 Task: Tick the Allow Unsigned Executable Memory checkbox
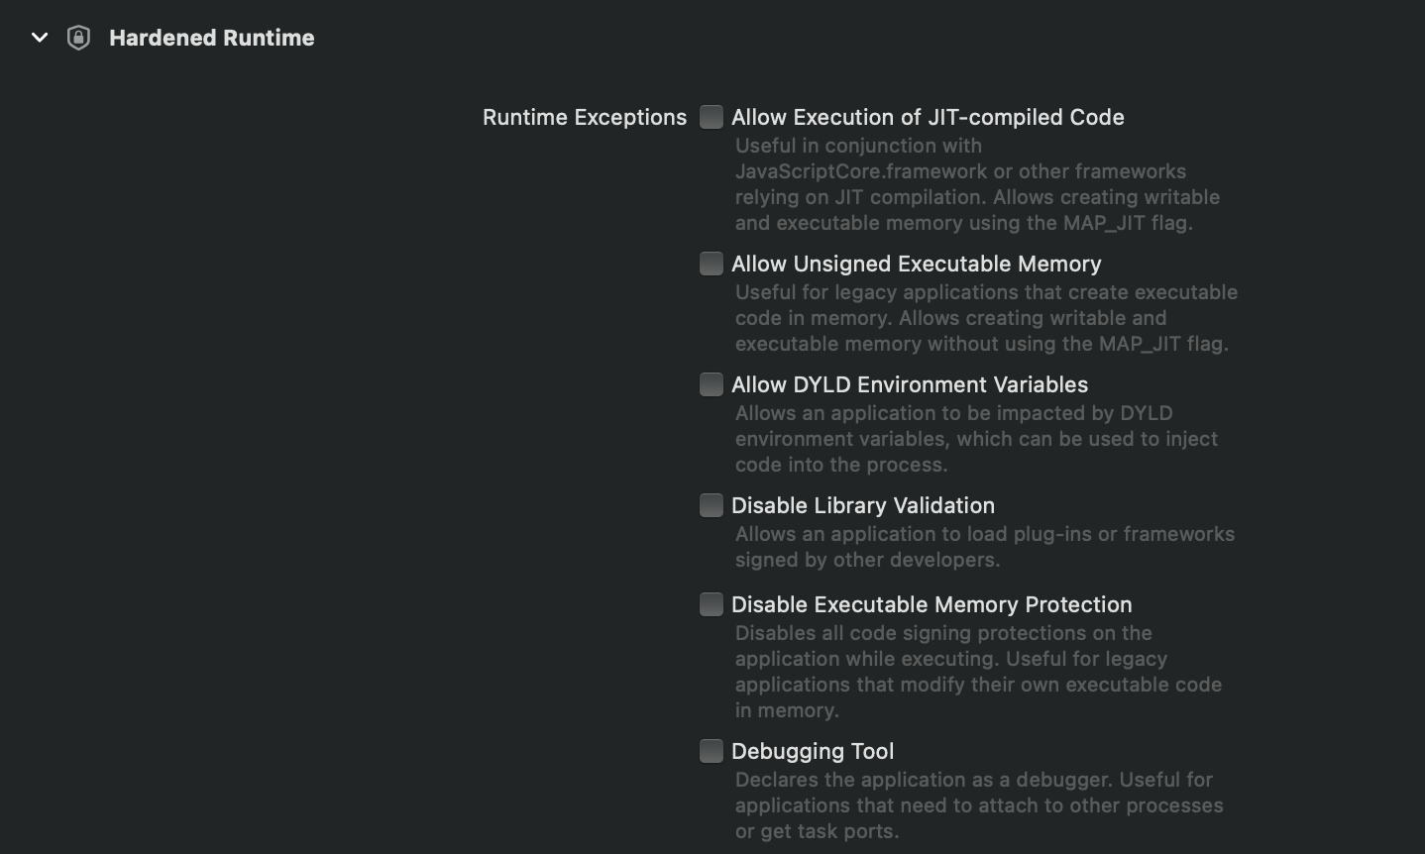tap(712, 264)
